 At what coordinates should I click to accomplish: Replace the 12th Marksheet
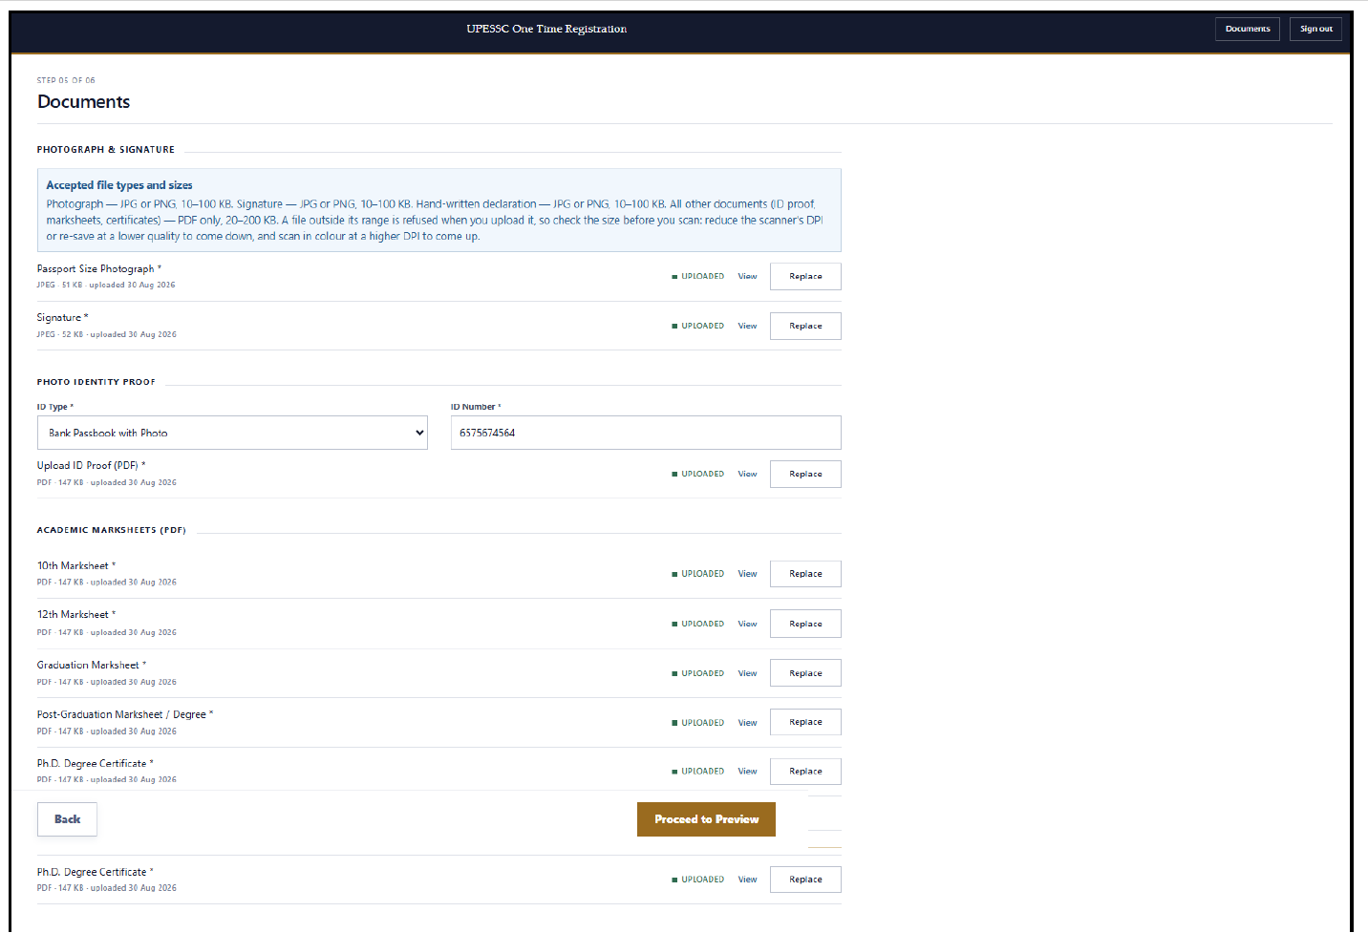805,624
